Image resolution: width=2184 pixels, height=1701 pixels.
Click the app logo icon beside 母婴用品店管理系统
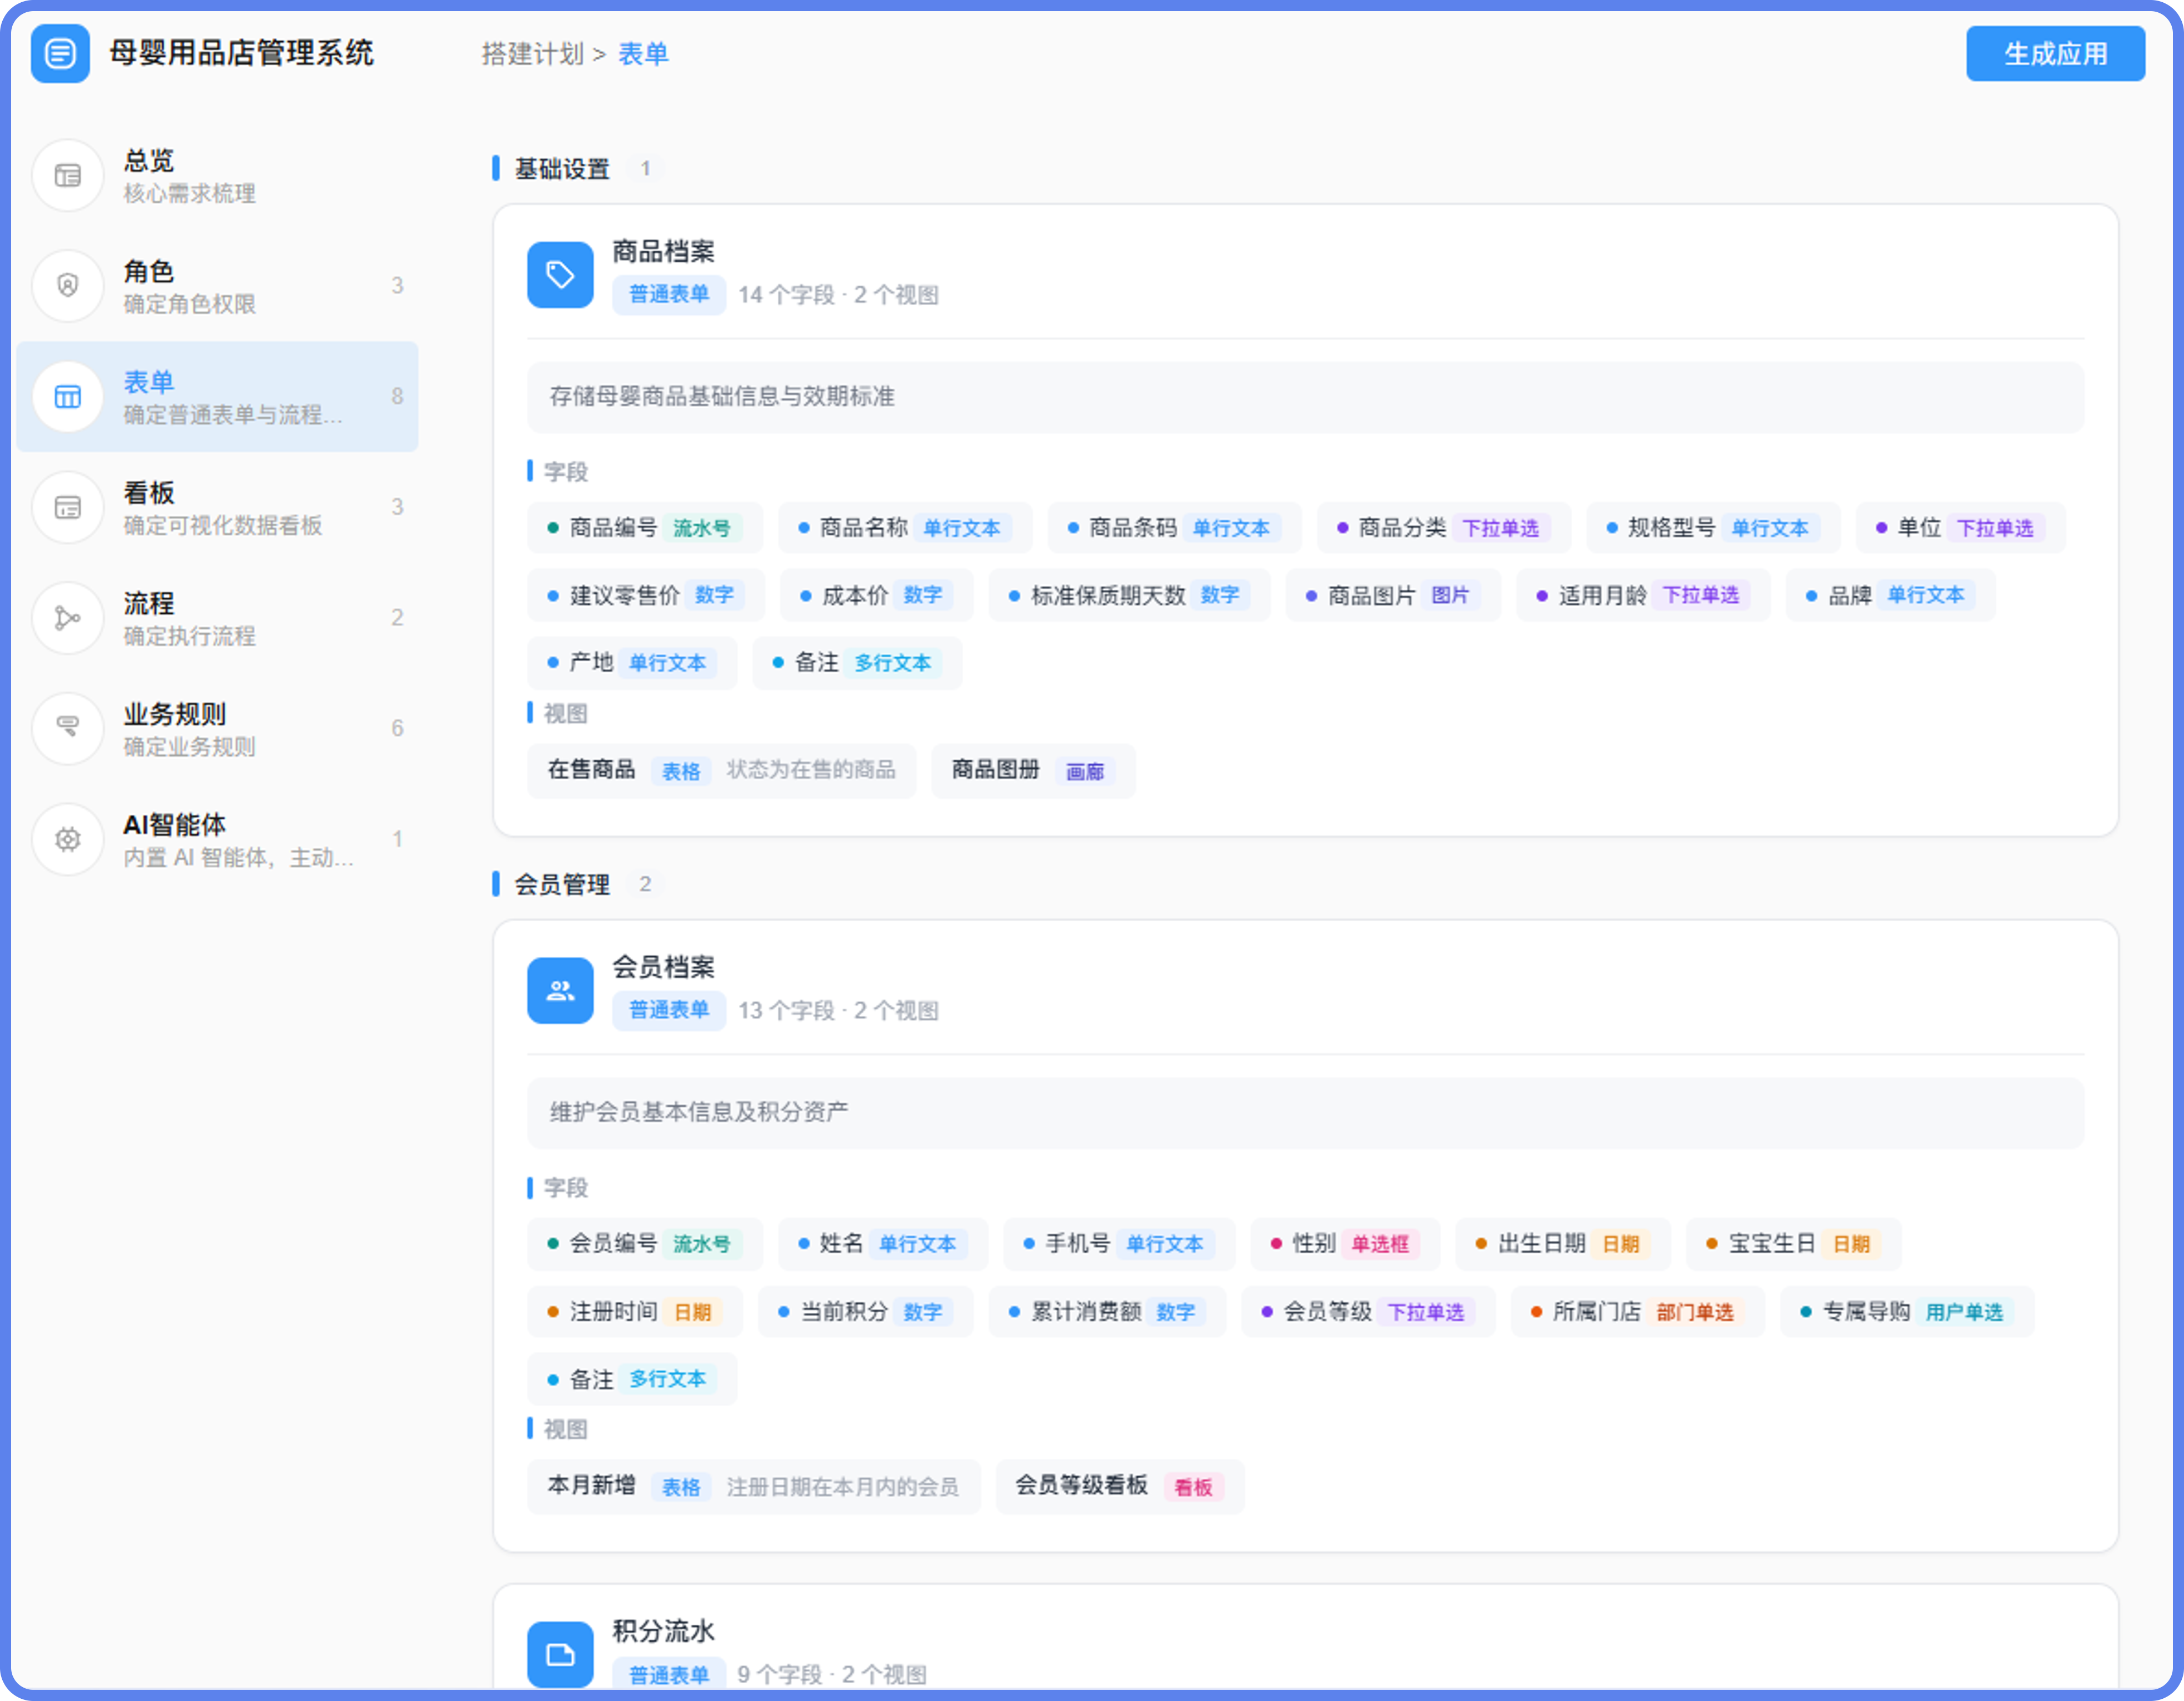coord(60,53)
